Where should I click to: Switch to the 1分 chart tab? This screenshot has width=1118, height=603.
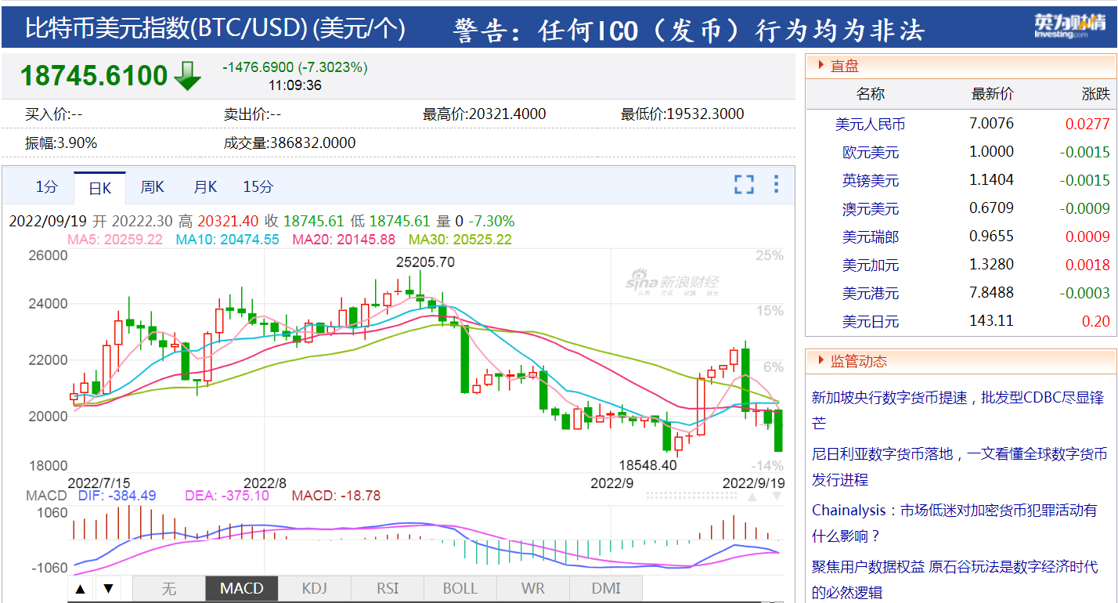point(47,187)
